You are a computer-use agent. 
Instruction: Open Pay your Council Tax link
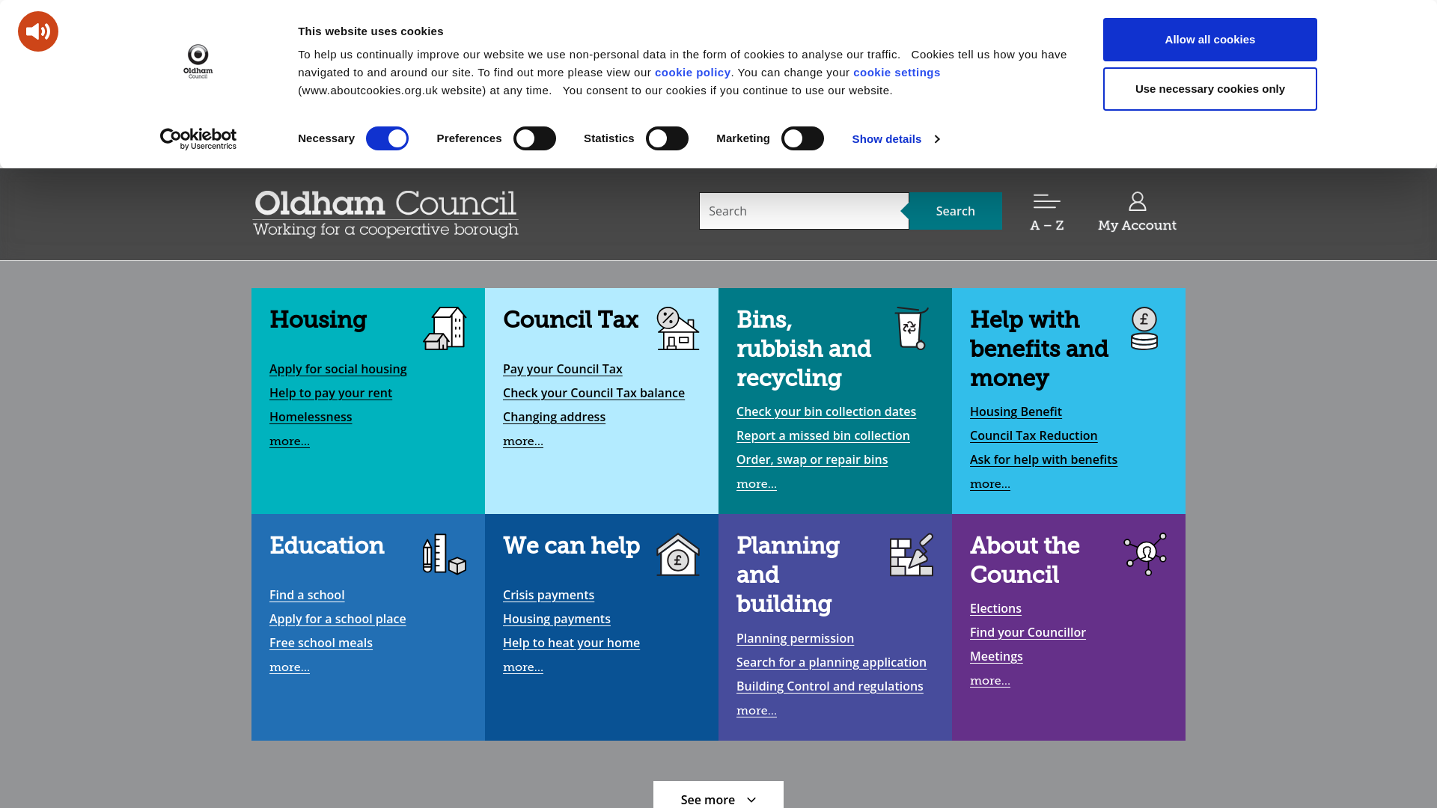[563, 370]
